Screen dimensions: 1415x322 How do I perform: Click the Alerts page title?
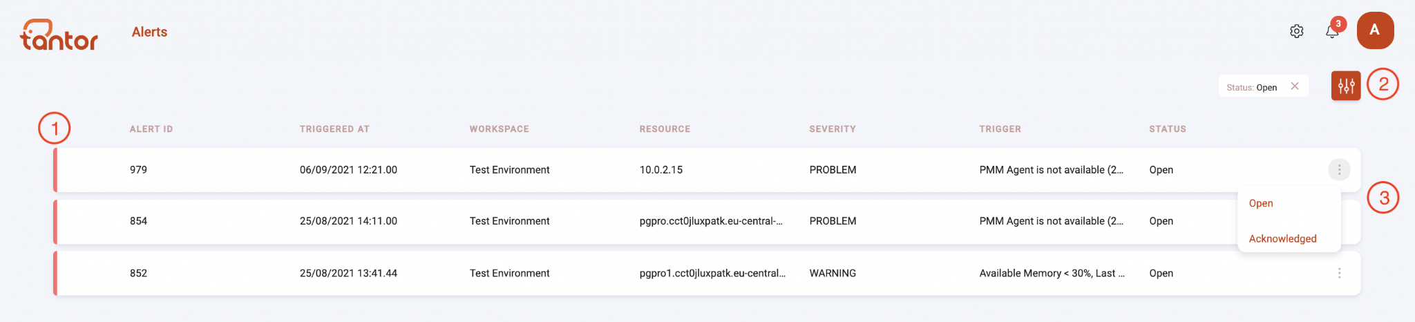pos(149,32)
